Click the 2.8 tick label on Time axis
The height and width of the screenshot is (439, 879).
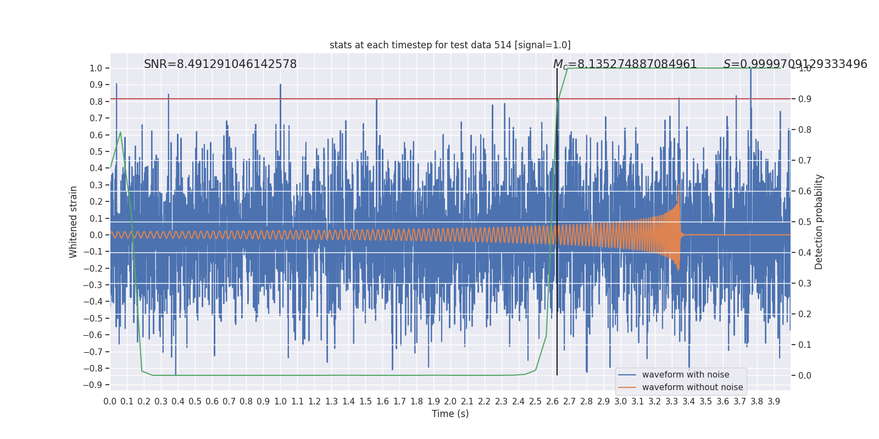pos(587,402)
